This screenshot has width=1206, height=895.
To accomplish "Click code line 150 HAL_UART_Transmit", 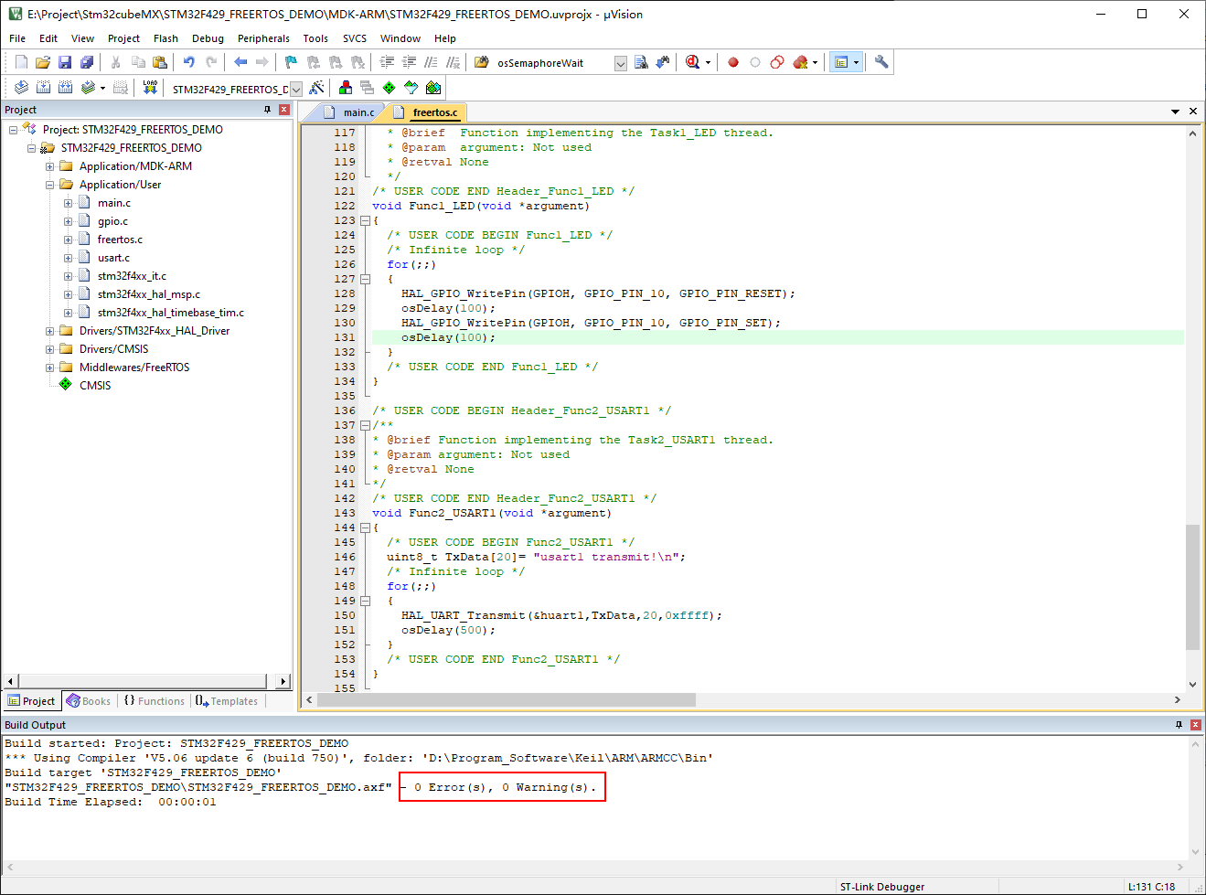I will [561, 615].
